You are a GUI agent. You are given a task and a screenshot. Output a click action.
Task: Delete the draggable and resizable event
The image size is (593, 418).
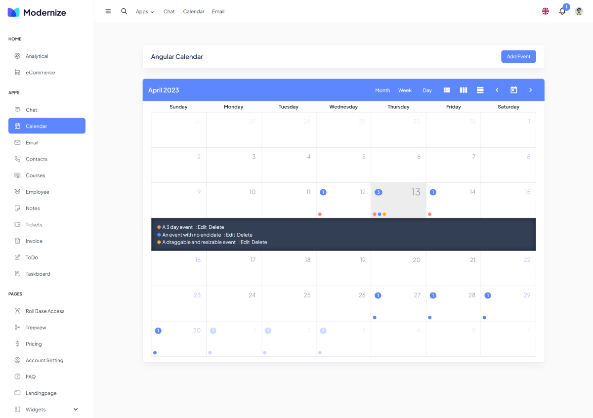(x=259, y=242)
